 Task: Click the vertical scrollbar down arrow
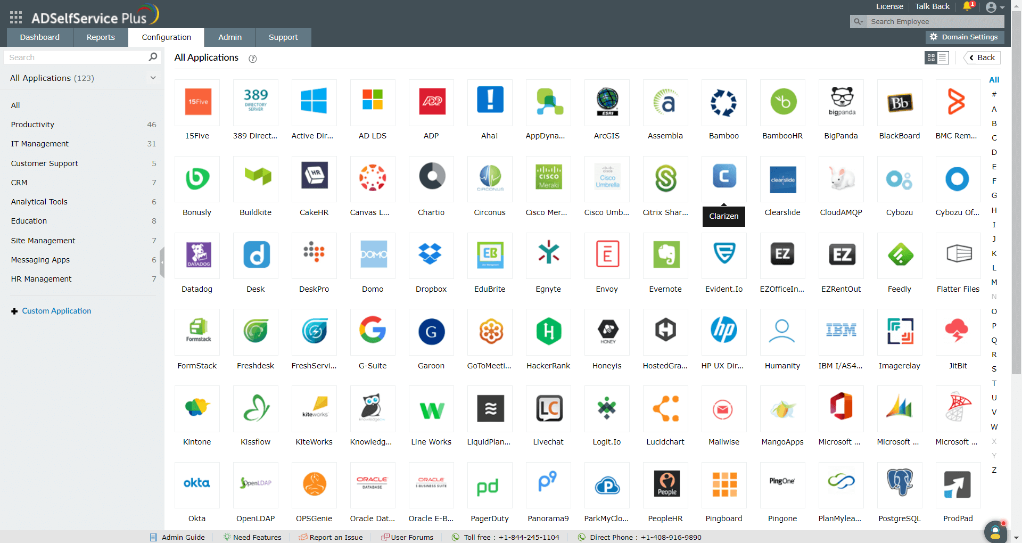[1017, 538]
